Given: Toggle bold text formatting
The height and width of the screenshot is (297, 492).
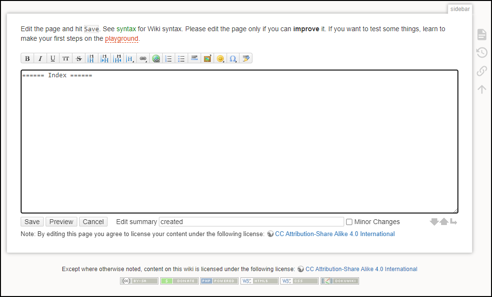Looking at the screenshot, I should point(27,59).
